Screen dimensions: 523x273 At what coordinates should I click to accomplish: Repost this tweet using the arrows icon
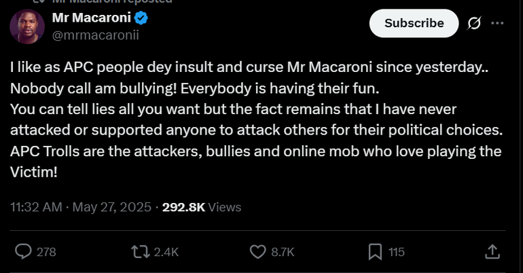pos(140,252)
